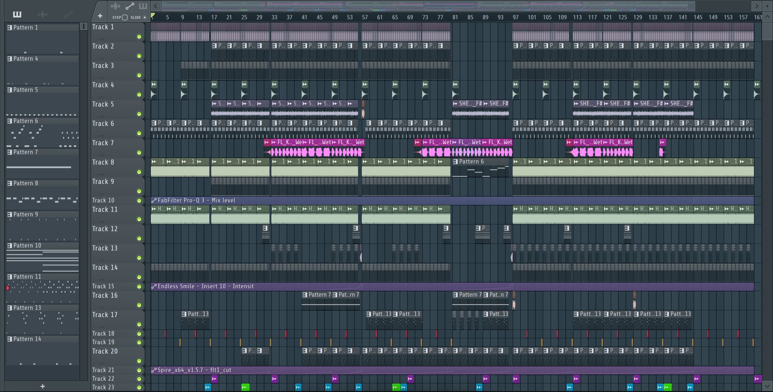Open the Track 9 options dots
Image resolution: width=773 pixels, height=392 pixels.
pos(101,194)
